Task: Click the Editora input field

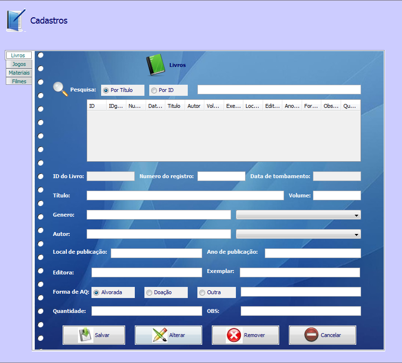Action: click(147, 272)
